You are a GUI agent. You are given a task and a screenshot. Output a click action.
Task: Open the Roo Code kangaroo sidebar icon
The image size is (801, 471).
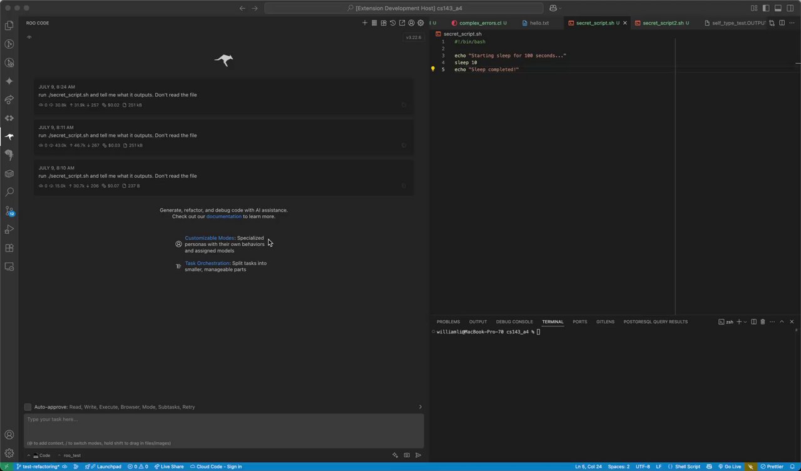pos(9,136)
